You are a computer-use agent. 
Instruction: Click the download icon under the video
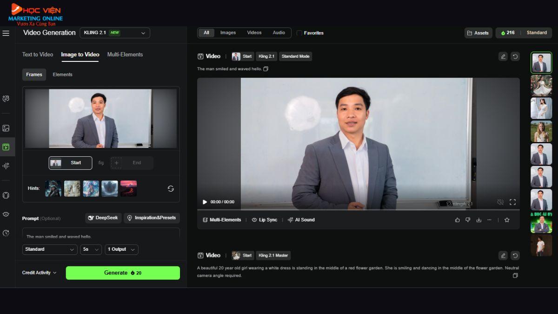(x=478, y=220)
